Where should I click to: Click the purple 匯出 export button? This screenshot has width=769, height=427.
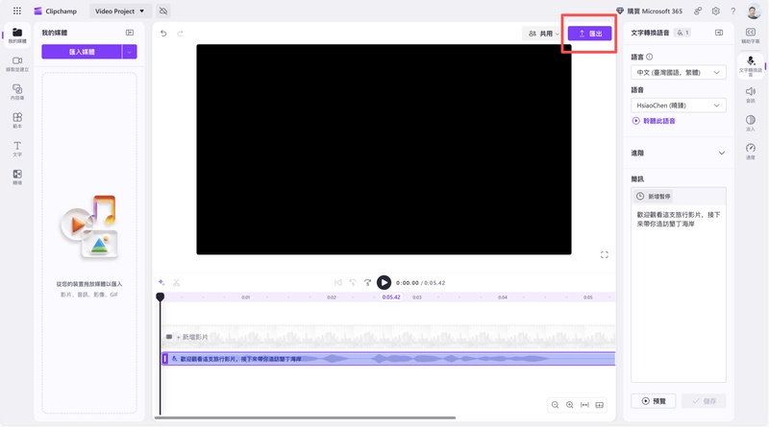coord(589,34)
